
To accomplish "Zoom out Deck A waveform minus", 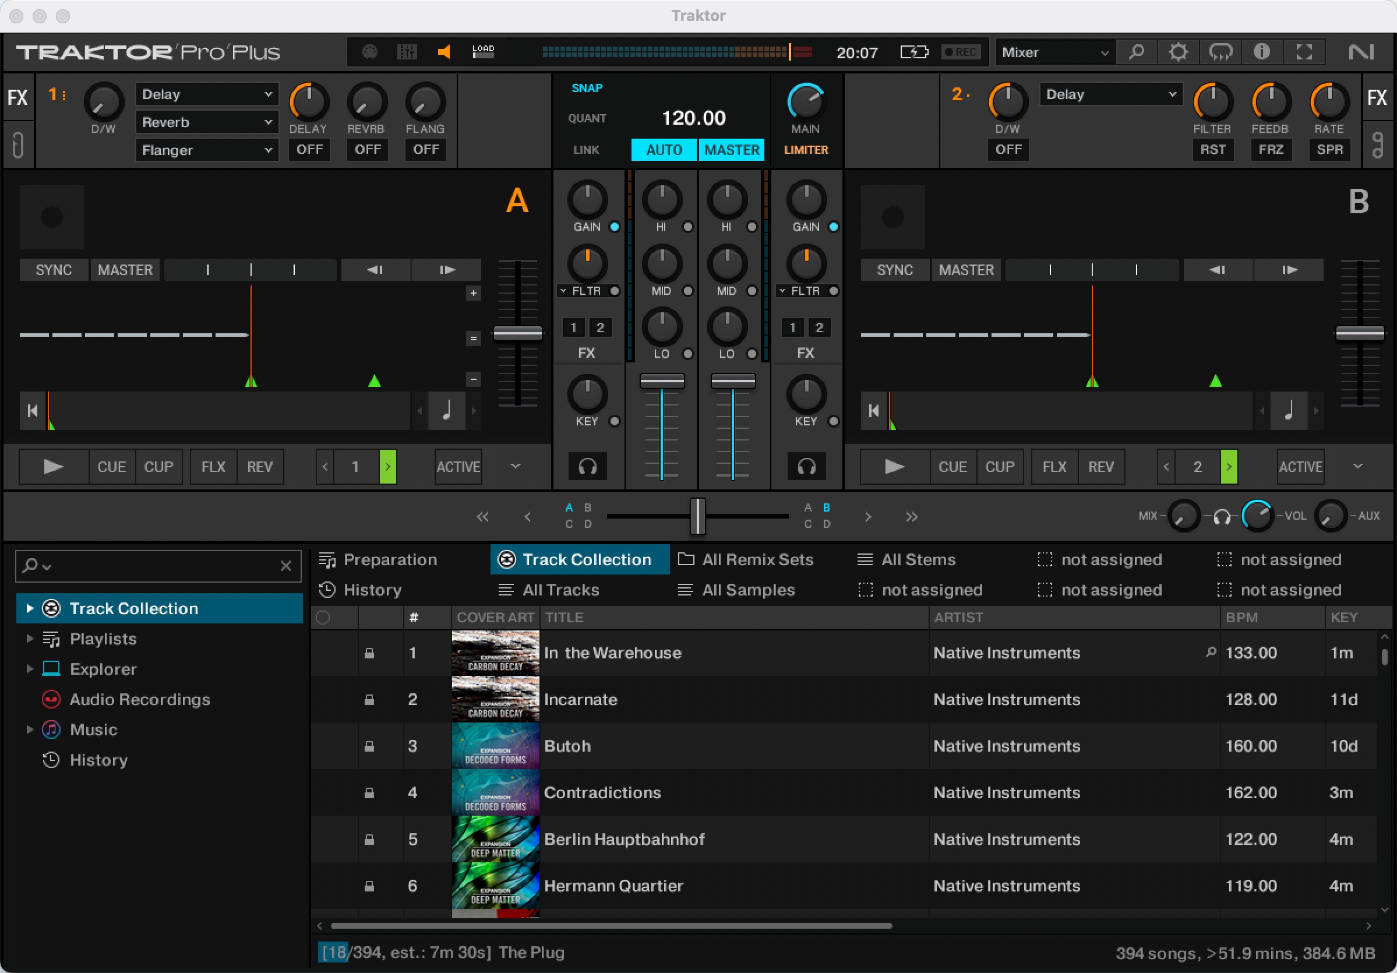I will (474, 379).
